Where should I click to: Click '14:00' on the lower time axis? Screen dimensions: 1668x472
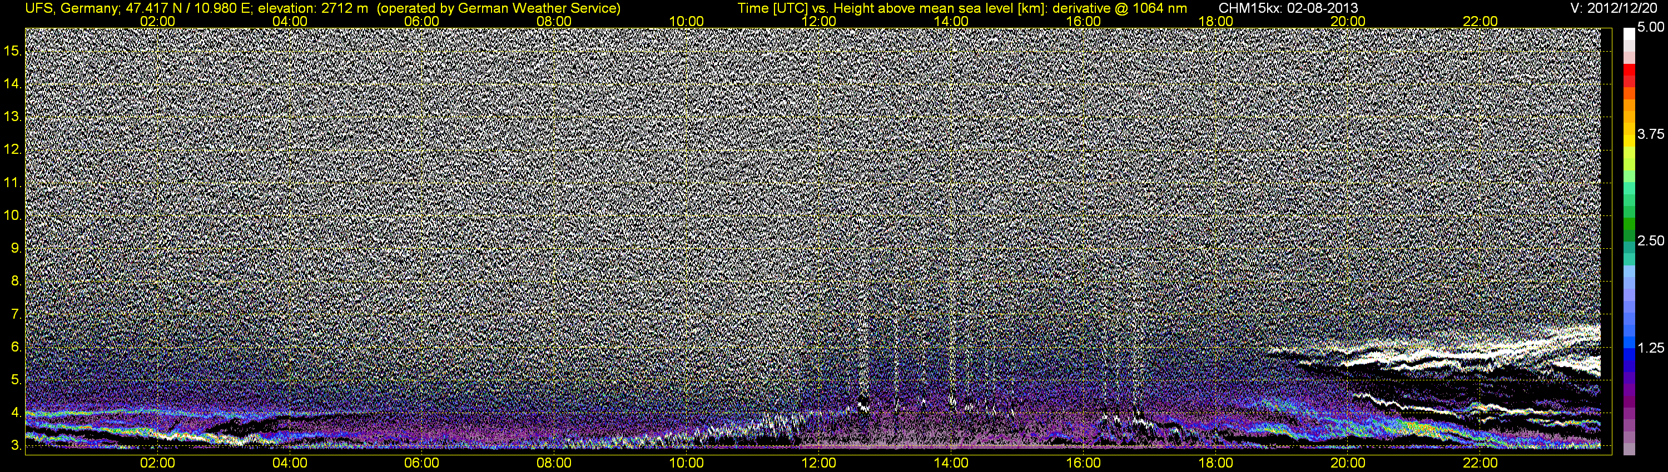coord(951,463)
